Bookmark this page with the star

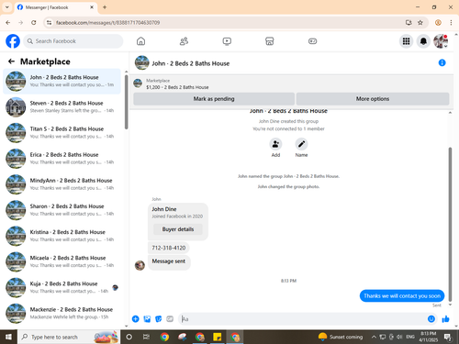pyautogui.click(x=420, y=23)
